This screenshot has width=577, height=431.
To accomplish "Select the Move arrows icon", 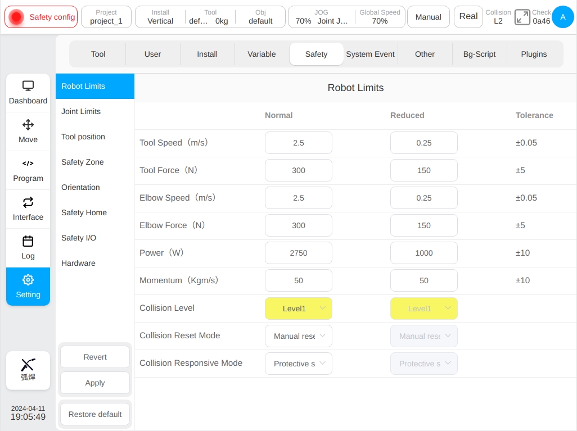I will click(28, 125).
